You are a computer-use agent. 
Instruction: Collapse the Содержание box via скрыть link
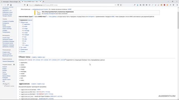point(30,20)
